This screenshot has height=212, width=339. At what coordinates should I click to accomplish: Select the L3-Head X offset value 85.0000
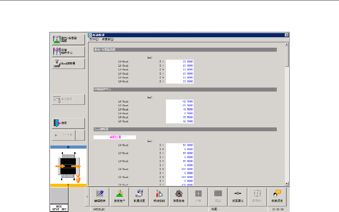point(180,161)
